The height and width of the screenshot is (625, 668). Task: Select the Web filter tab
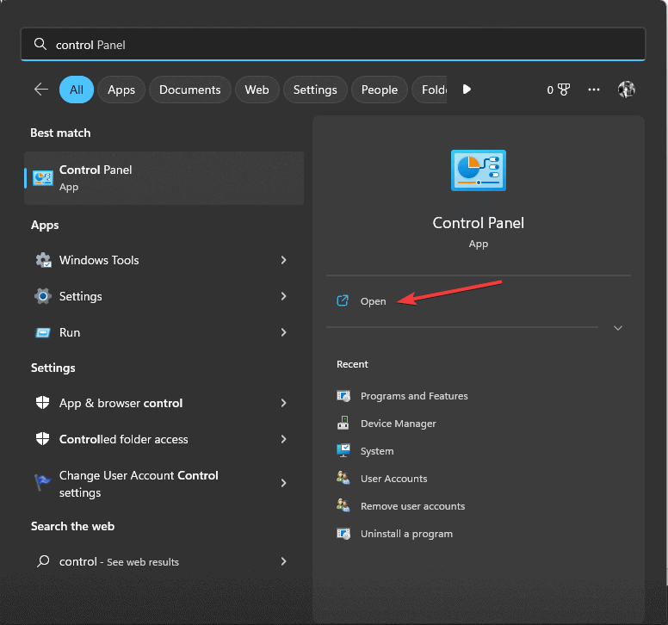point(257,90)
